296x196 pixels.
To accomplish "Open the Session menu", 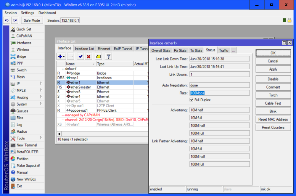I will pyautogui.click(x=11, y=13).
